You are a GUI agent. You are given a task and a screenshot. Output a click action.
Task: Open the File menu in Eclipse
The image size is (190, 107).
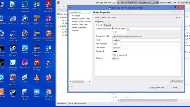(59, 6)
